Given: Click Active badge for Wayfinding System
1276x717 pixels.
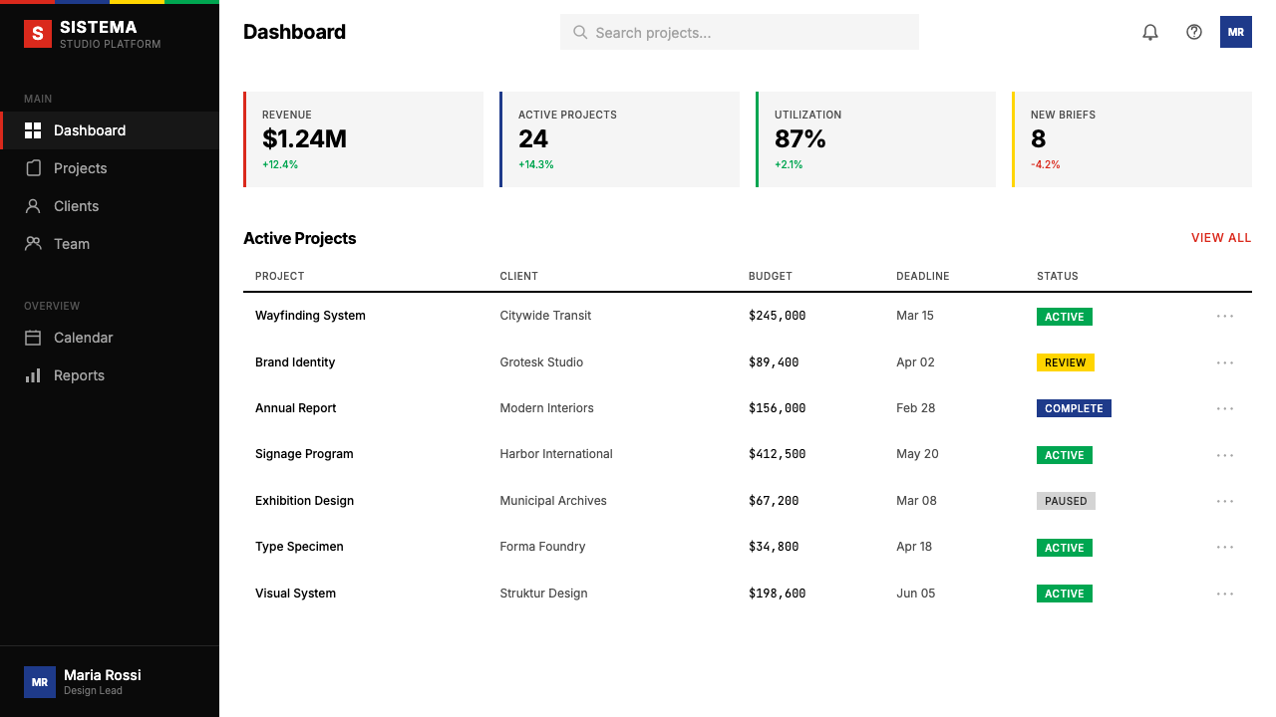Looking at the screenshot, I should click(1065, 317).
